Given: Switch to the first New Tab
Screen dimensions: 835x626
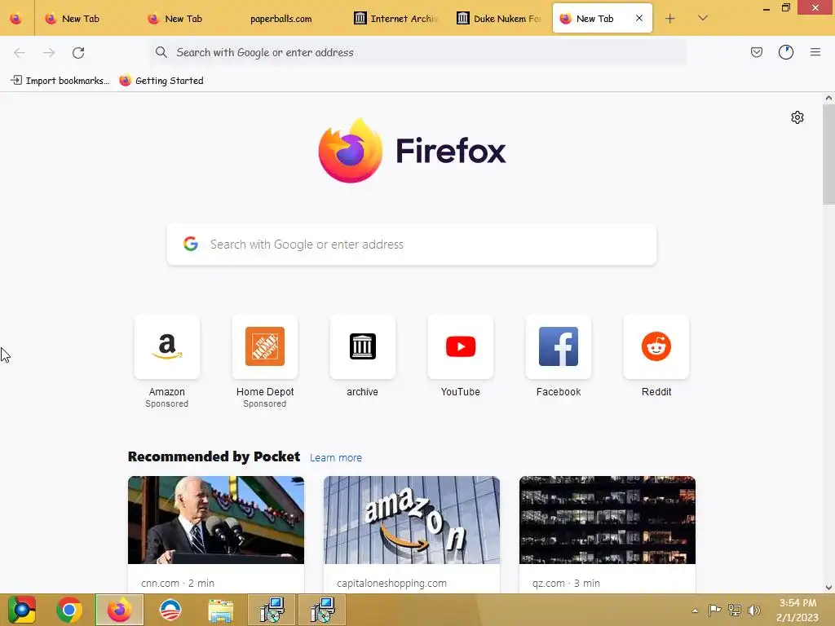Looking at the screenshot, I should pyautogui.click(x=81, y=19).
